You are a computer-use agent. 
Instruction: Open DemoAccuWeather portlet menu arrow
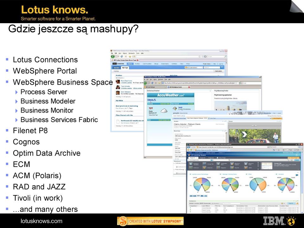tap(210, 91)
